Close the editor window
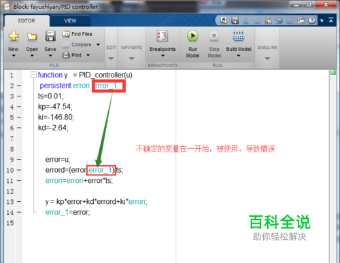This screenshot has width=340, height=263. [x=326, y=5]
